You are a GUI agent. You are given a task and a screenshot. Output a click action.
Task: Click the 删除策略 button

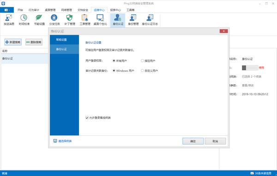point(34,42)
